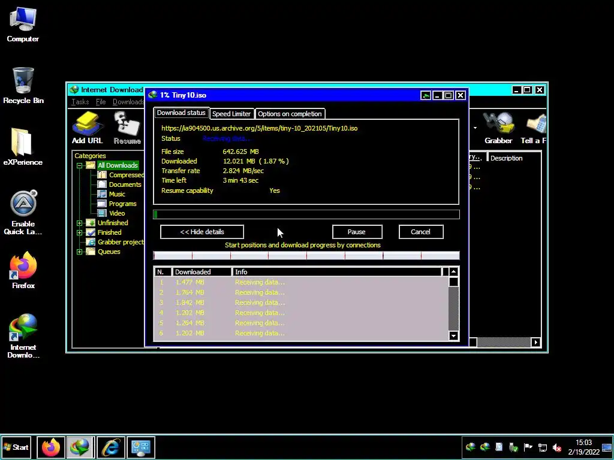Click the download URL text
The width and height of the screenshot is (614, 460).
[x=259, y=128]
